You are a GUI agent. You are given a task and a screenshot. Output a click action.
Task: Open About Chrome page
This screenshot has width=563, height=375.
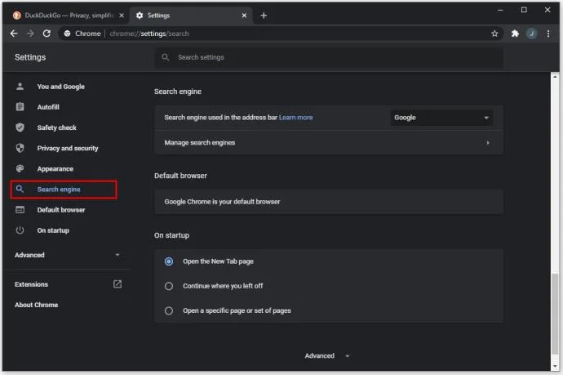(x=36, y=305)
